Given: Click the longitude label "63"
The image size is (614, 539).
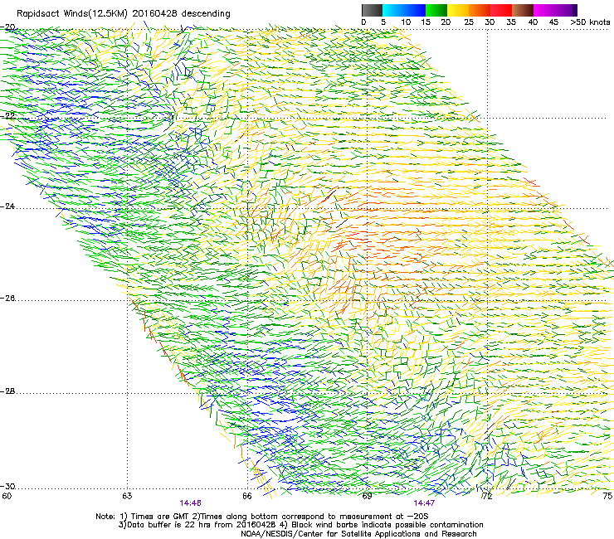Looking at the screenshot, I should [x=127, y=496].
